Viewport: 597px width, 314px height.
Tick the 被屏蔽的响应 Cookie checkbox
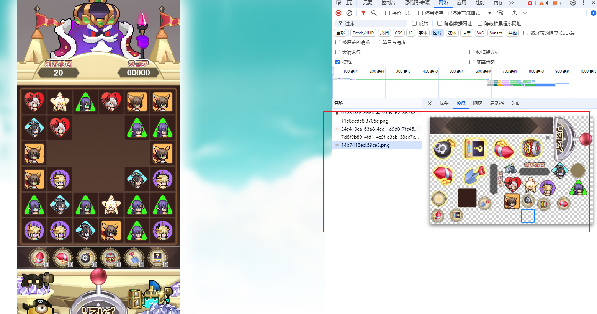click(x=526, y=33)
